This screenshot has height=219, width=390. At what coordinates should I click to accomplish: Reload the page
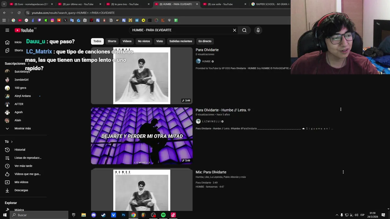point(19,13)
